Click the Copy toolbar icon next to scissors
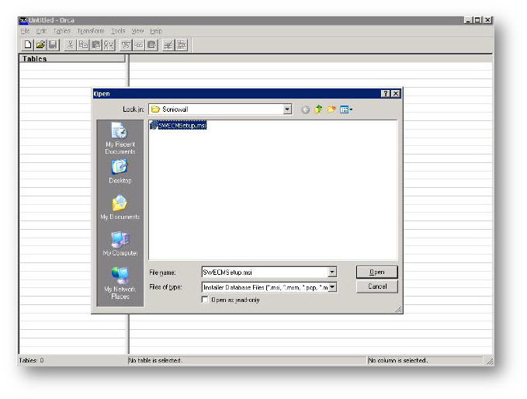Viewport: 527px width, 399px height. (83, 45)
